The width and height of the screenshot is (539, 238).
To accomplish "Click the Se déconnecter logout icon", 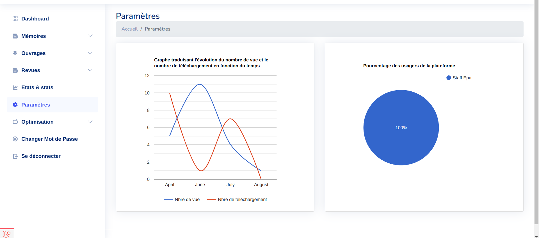I will [x=15, y=156].
